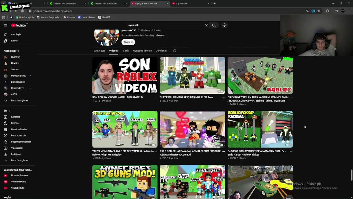
Task: Open options for 899 $ ROBUX video
Action: [223, 151]
